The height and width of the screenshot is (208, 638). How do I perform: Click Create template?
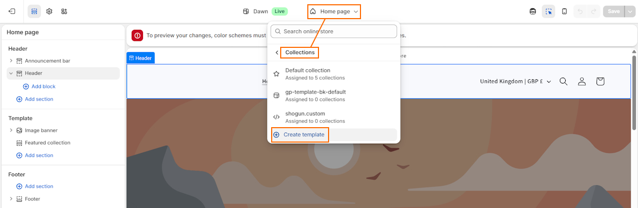tap(334, 135)
